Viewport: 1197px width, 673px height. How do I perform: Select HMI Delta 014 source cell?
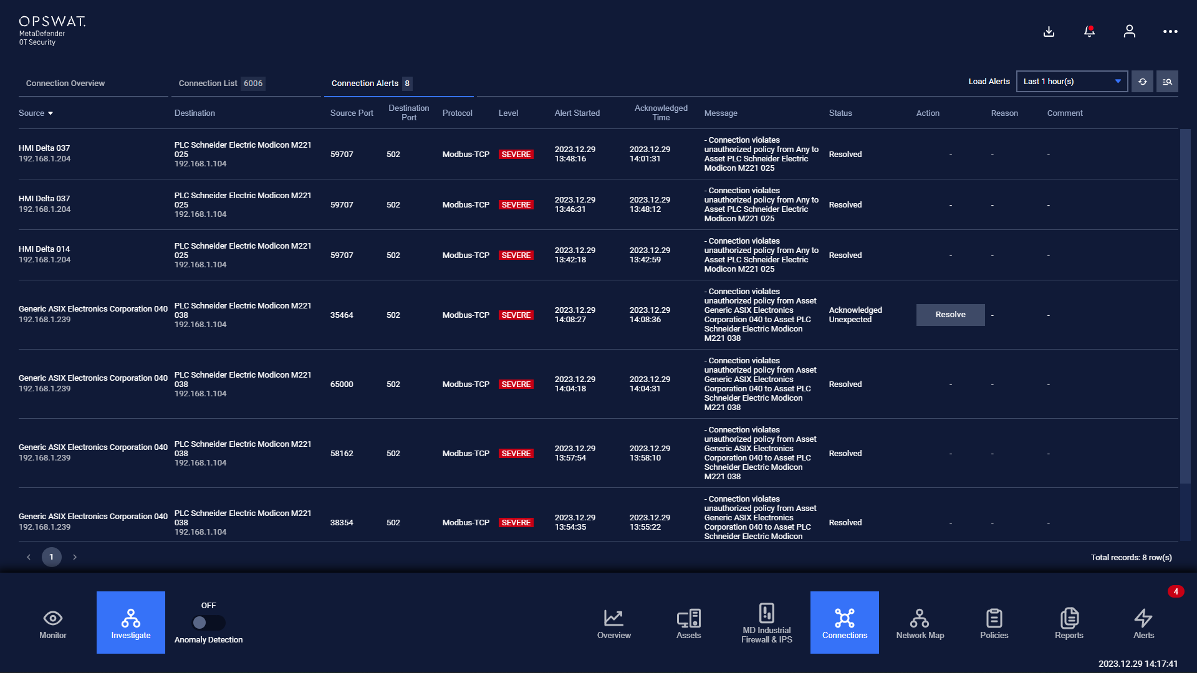(x=45, y=254)
